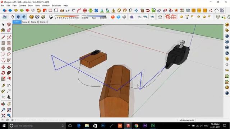Switch to Scene 2 tab

point(26,22)
